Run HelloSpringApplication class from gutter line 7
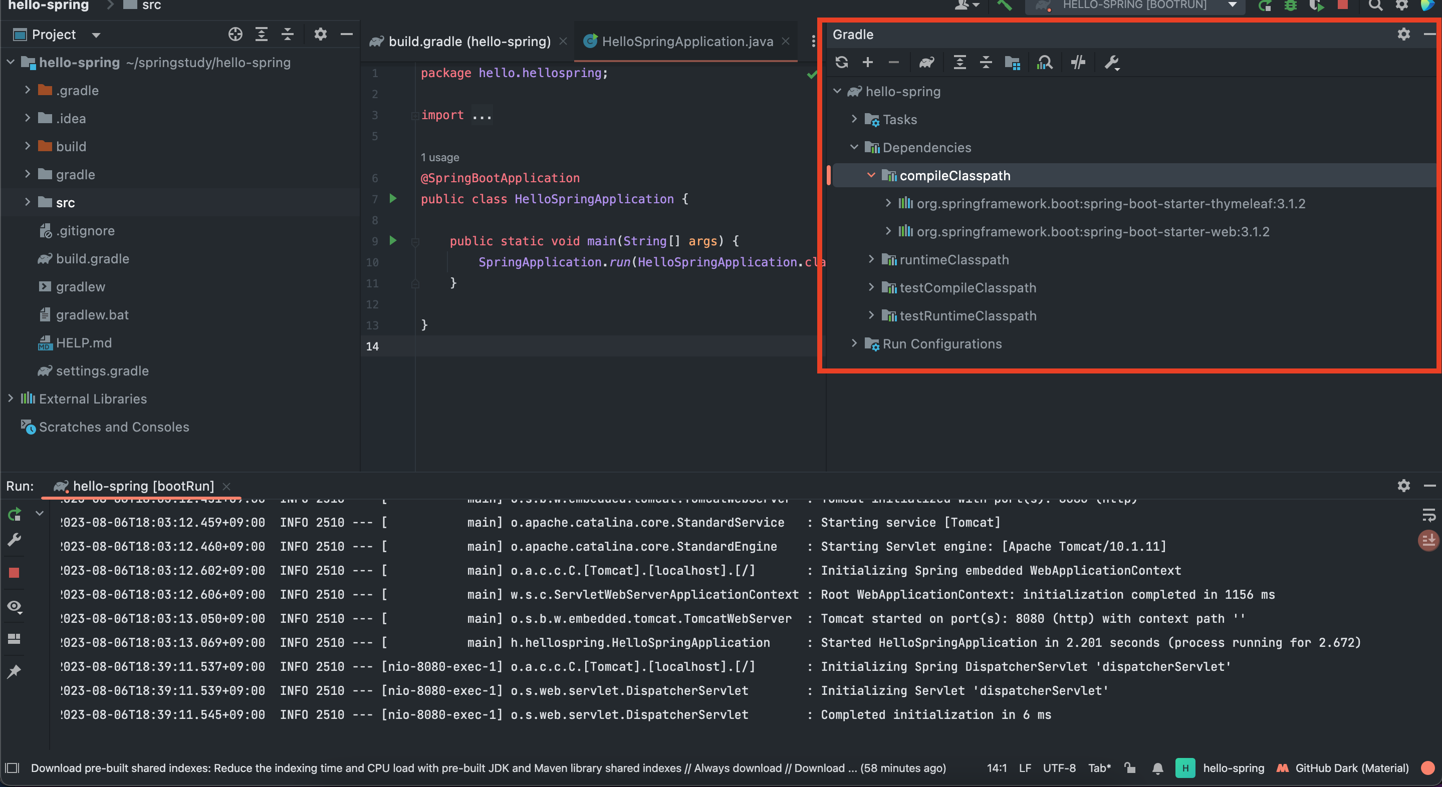The width and height of the screenshot is (1442, 787). 393,199
